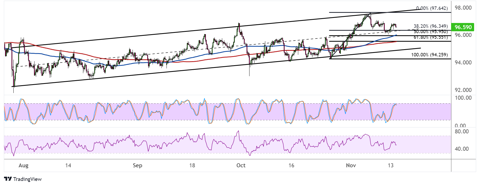
Task: Click the 96.000 price axis value
Action: tap(463, 35)
